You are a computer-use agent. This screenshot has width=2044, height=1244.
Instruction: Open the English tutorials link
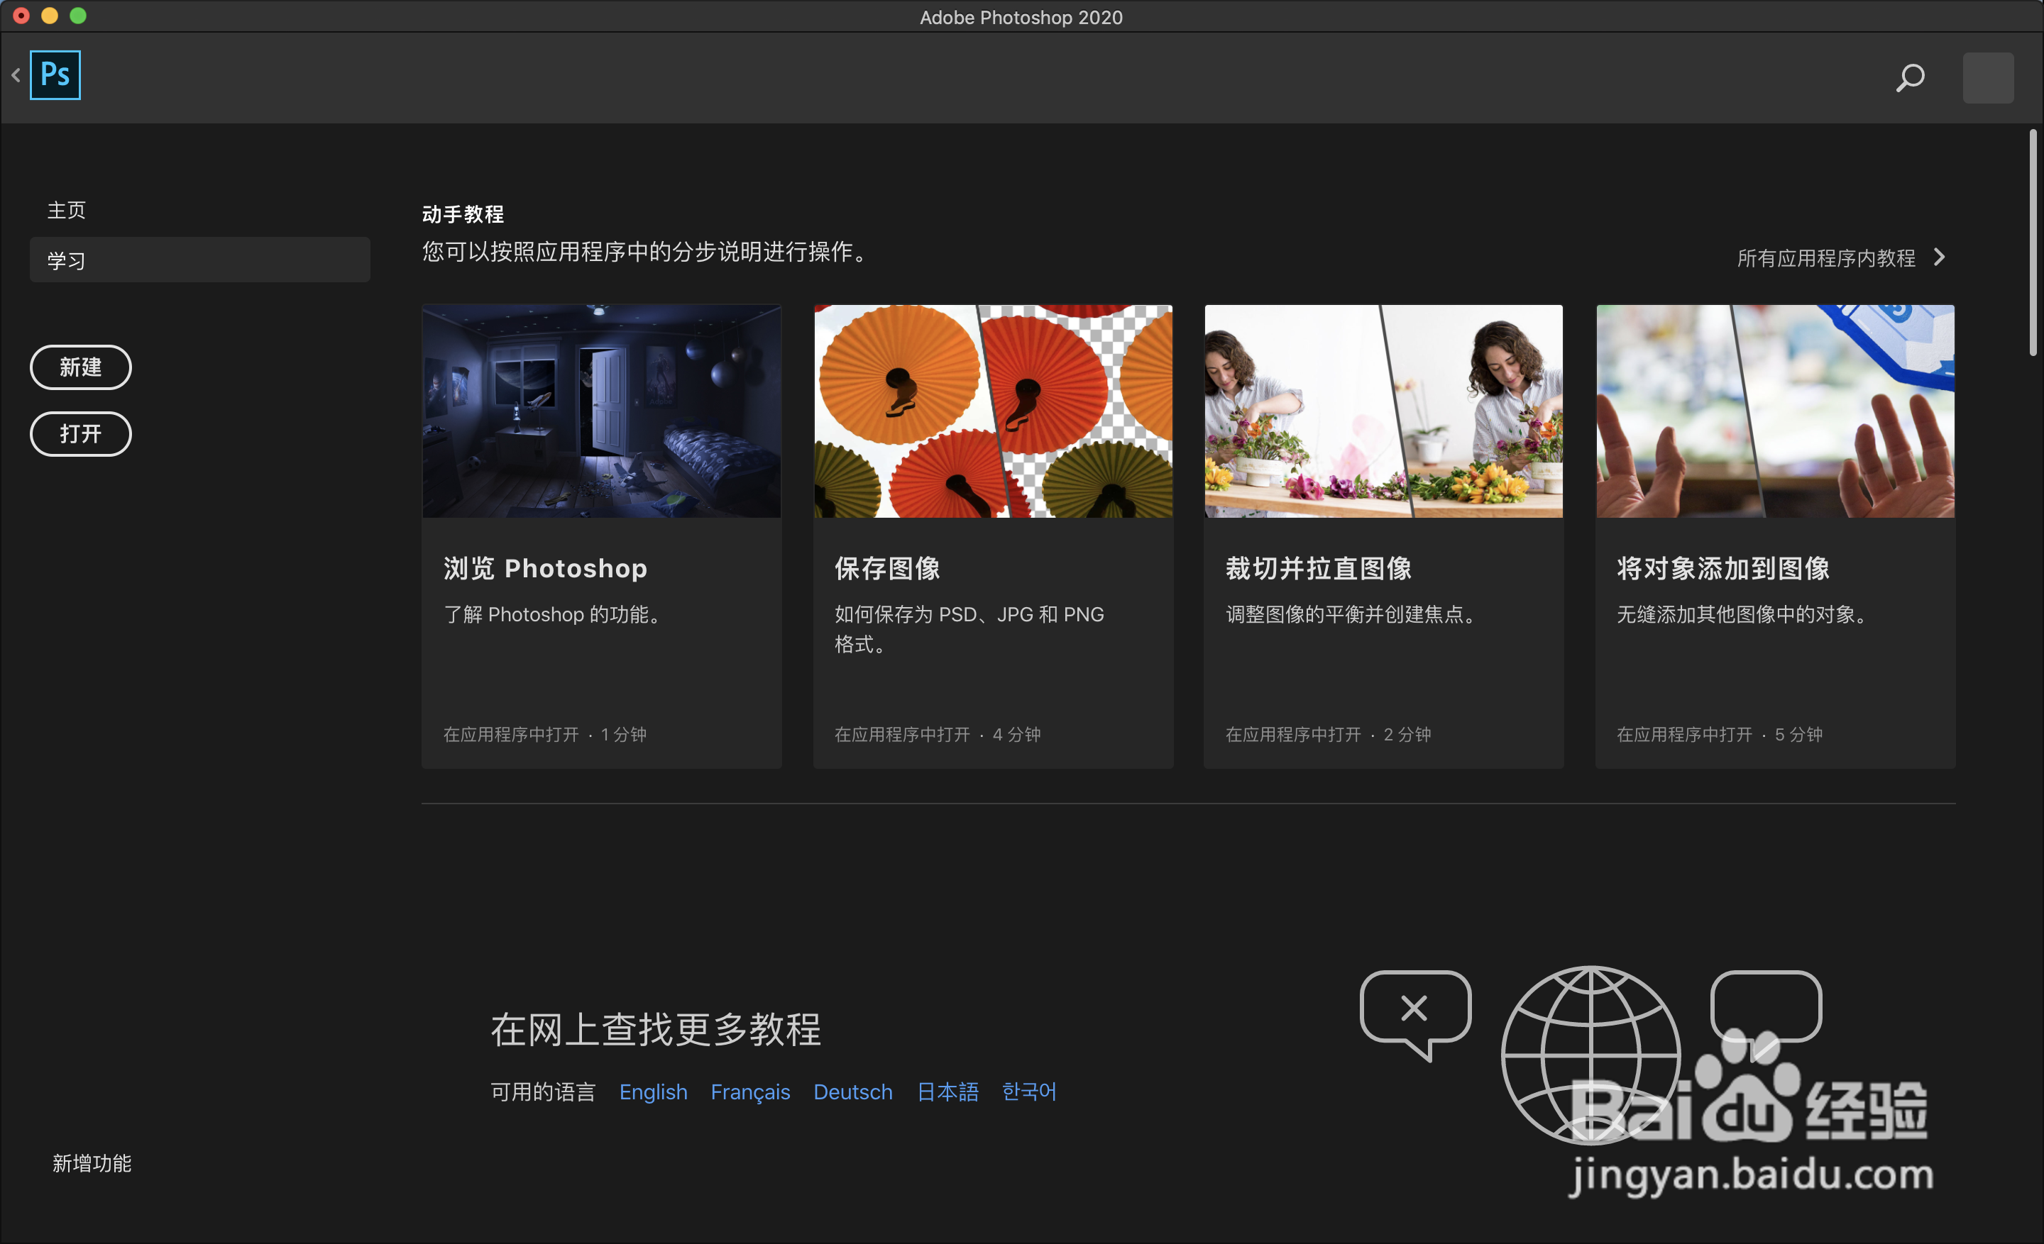click(x=653, y=1092)
